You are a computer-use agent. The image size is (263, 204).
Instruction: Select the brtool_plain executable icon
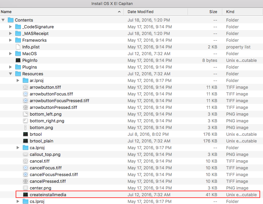(x=25, y=141)
